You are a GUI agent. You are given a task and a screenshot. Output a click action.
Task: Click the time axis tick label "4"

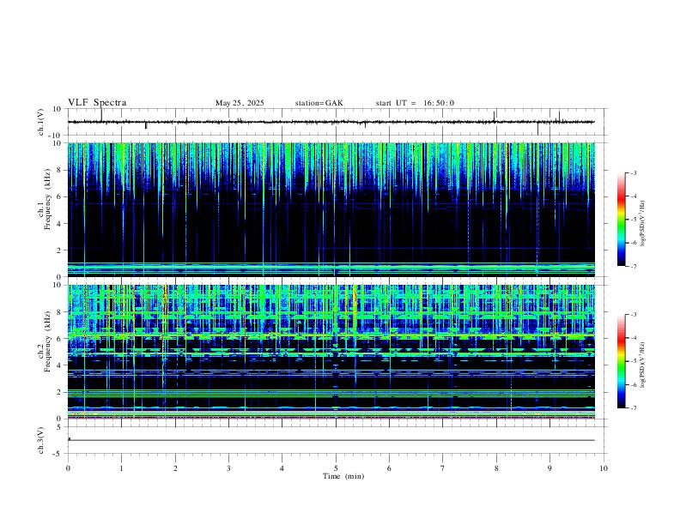[282, 468]
